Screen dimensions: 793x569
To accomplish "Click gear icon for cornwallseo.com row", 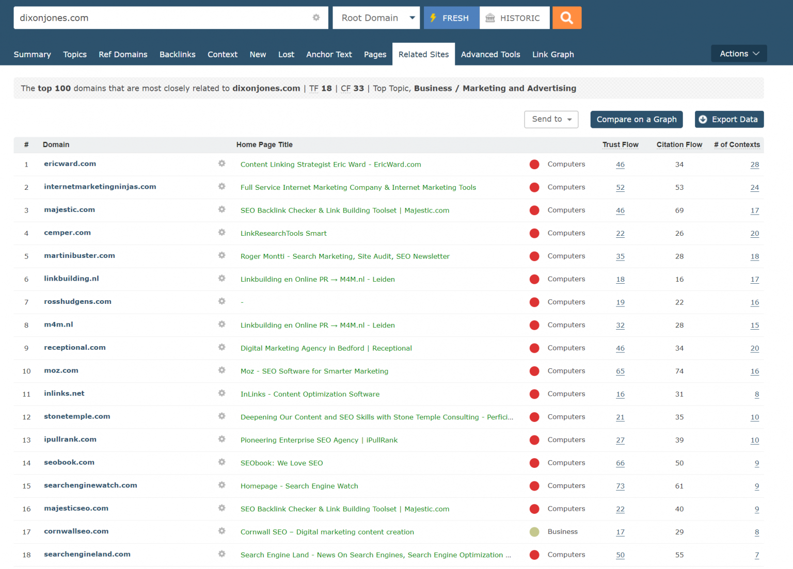I will tap(221, 531).
